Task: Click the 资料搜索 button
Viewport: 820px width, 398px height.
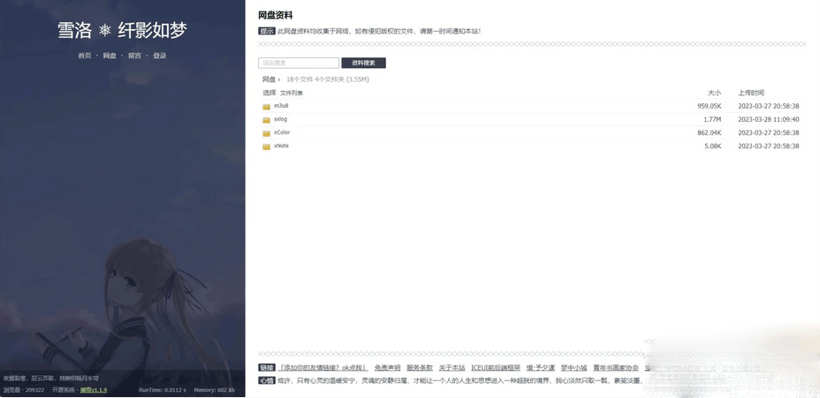Action: click(363, 63)
